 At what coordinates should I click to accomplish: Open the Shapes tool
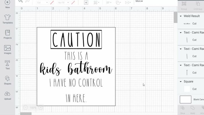pyautogui.click(x=7, y=80)
